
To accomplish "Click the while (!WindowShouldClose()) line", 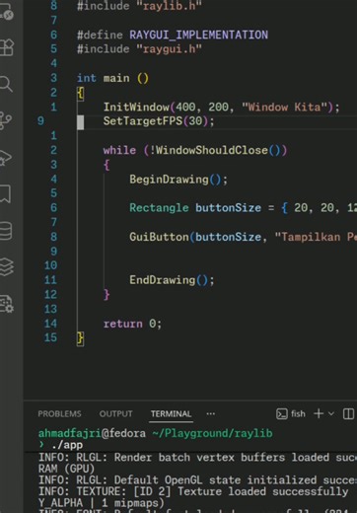I will (195, 150).
